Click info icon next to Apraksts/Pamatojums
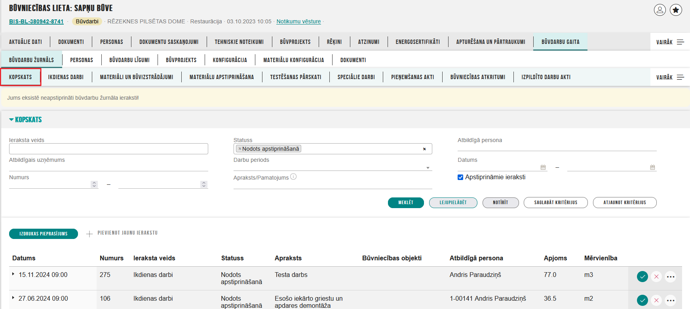The height and width of the screenshot is (309, 690). click(x=293, y=177)
